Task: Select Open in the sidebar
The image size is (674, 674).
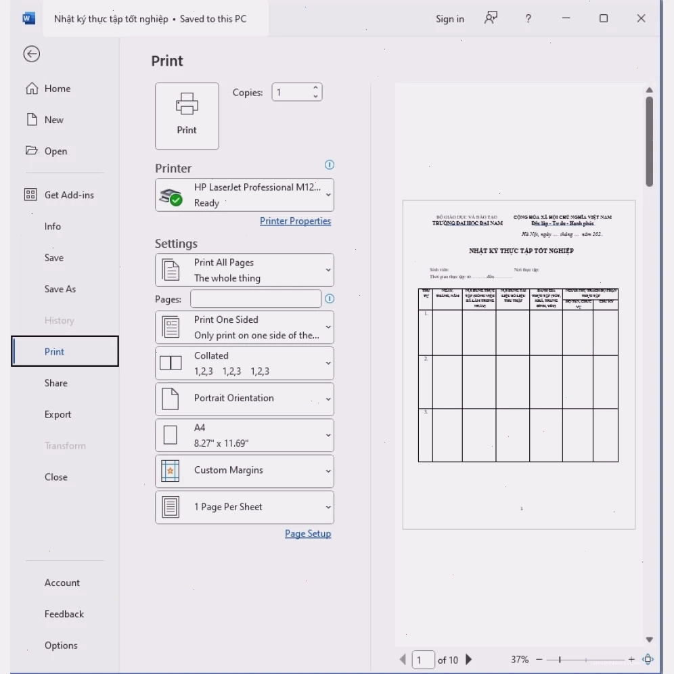Action: click(64, 152)
